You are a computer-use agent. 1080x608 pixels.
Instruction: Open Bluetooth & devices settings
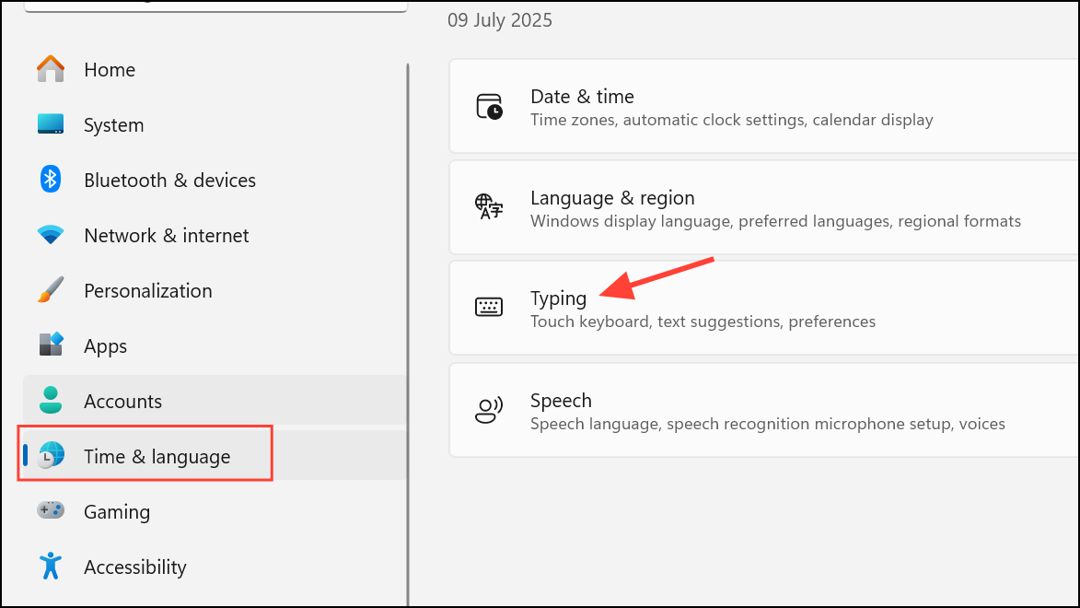pos(169,181)
